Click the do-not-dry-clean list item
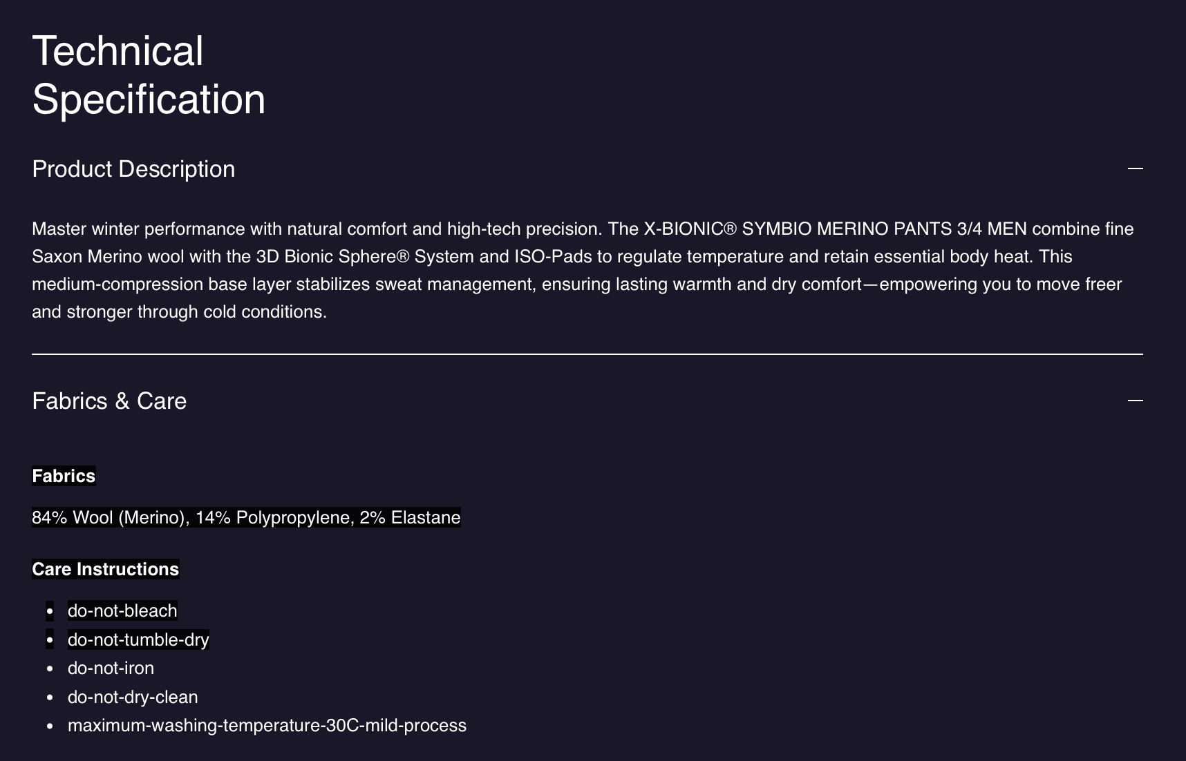1186x761 pixels. pos(133,697)
